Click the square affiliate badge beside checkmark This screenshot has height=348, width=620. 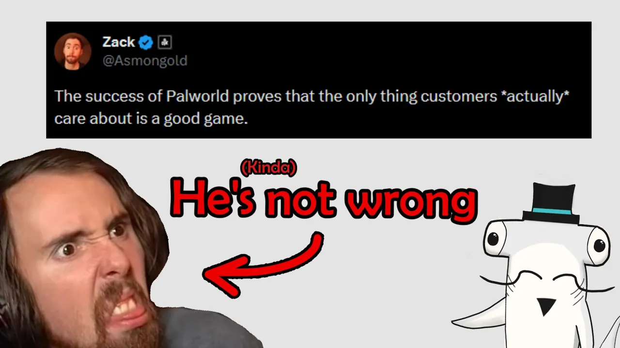click(x=165, y=43)
